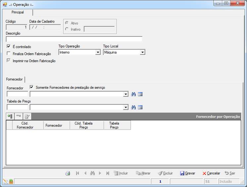Open the Tipo Operação dropdown
The image size is (247, 187).
click(x=98, y=52)
